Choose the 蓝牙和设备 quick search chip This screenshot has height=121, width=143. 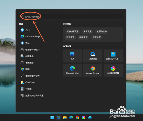(x=102, y=32)
